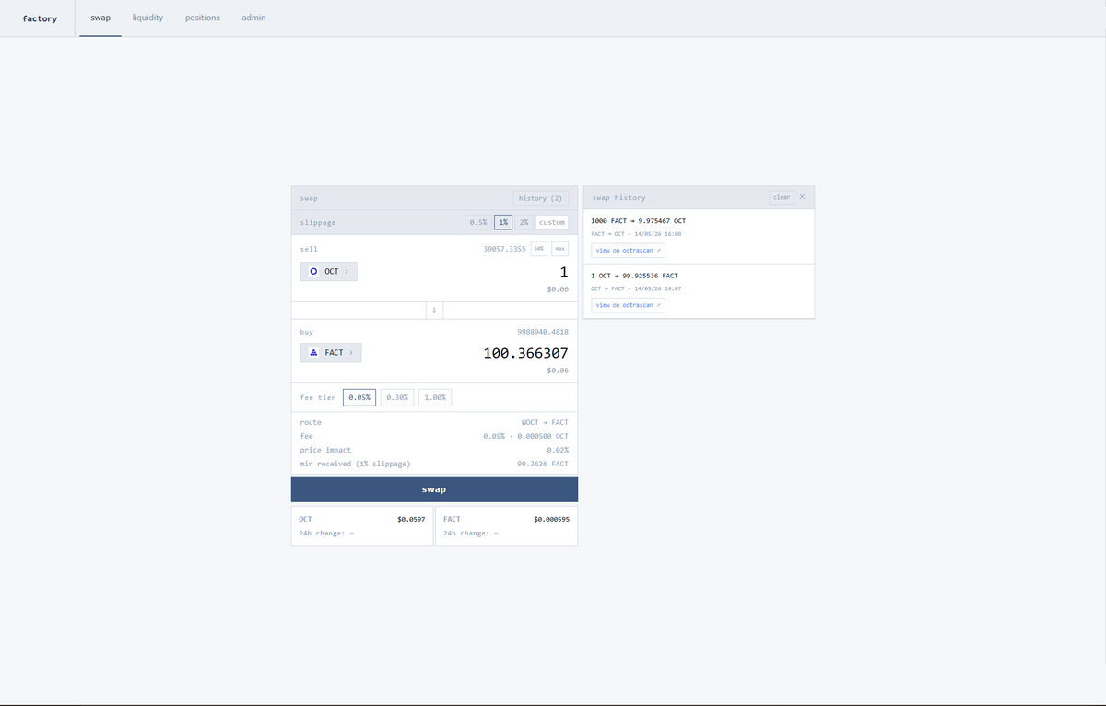
Task: Use 50% of the OCT balance
Action: click(x=539, y=249)
